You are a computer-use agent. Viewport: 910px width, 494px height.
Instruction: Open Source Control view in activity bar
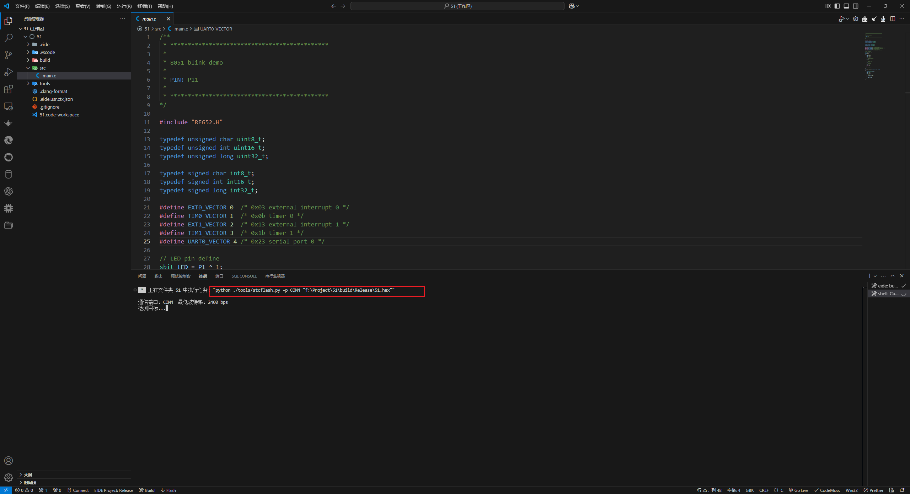coord(9,55)
